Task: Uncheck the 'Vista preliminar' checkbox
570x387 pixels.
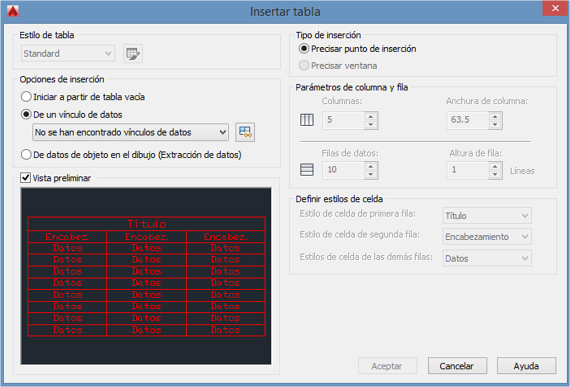Action: pos(26,178)
